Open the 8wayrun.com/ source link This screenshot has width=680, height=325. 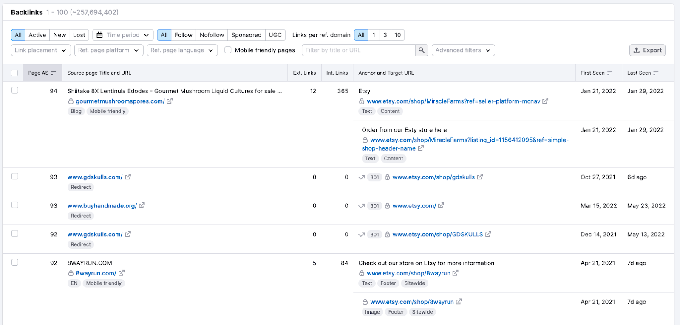pyautogui.click(x=96, y=273)
